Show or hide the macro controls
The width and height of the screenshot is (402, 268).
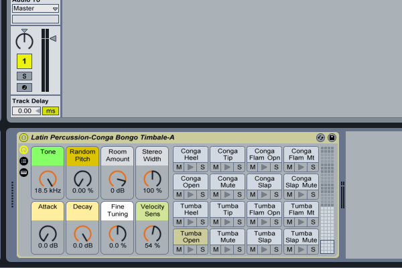(x=24, y=150)
